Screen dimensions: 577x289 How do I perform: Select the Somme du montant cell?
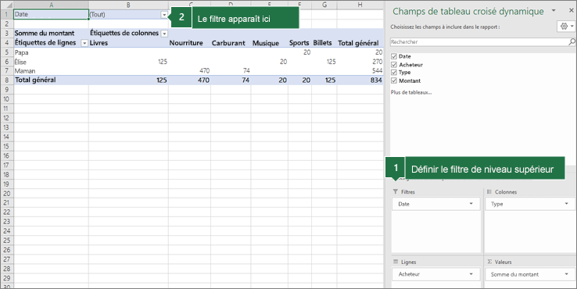51,33
